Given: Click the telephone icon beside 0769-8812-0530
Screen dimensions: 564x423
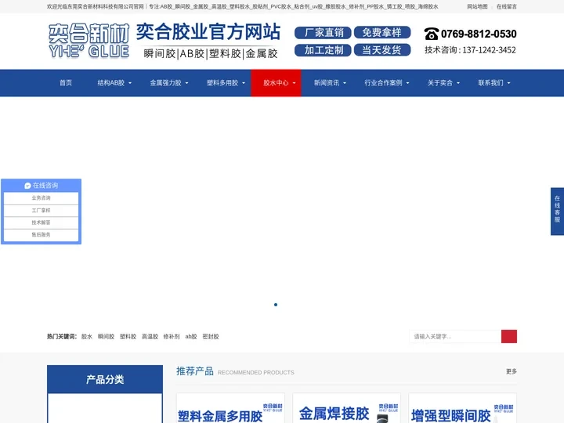Looking at the screenshot, I should point(432,34).
